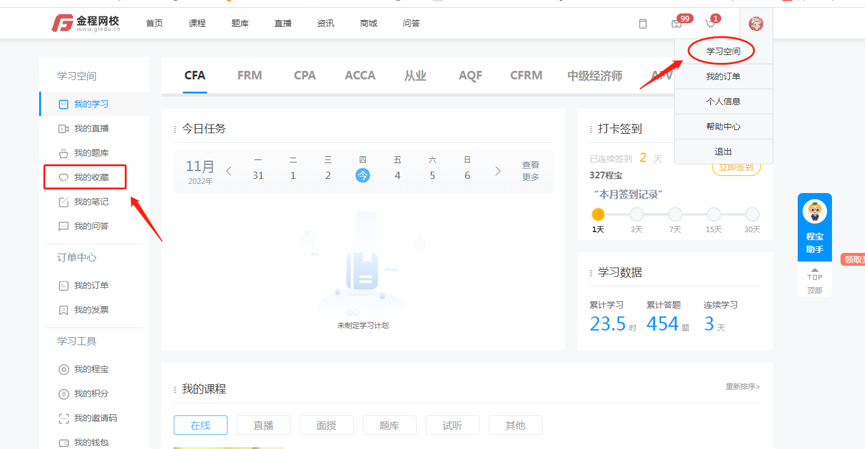
Task: Choose 学习空间 from the user dropdown menu
Action: [x=723, y=51]
